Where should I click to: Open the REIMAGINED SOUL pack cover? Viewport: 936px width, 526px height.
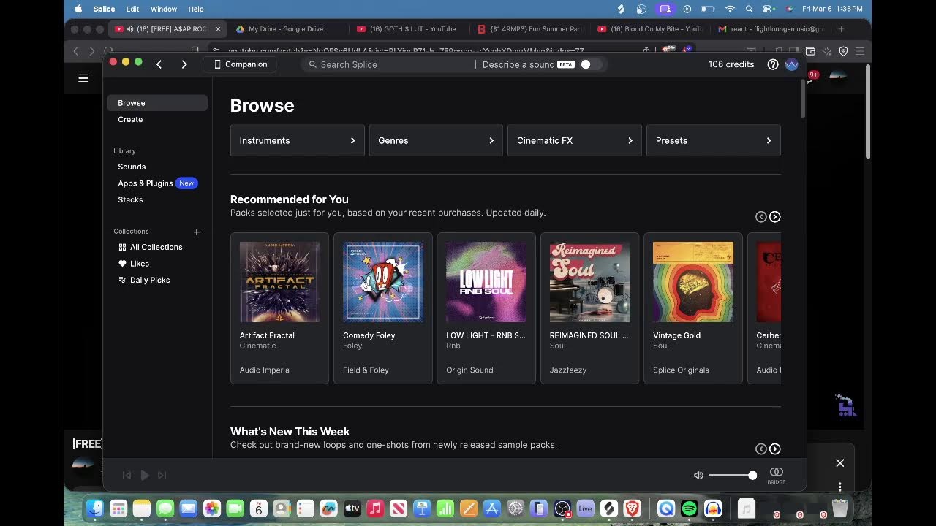point(590,282)
